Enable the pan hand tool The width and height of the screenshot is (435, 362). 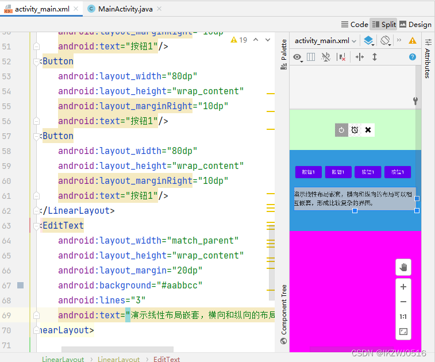403,267
